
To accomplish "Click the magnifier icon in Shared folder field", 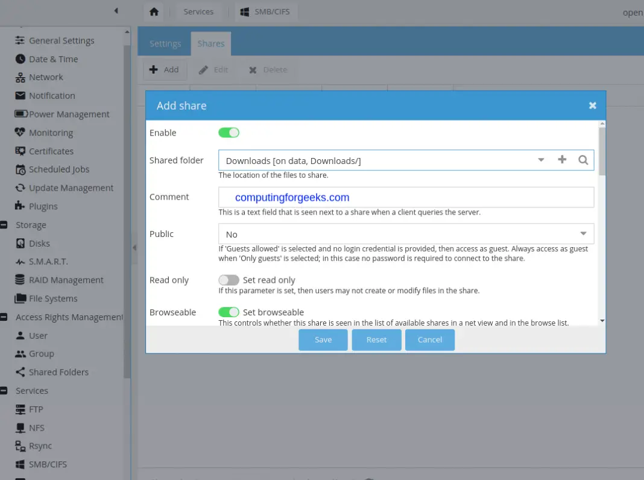I will (x=583, y=160).
